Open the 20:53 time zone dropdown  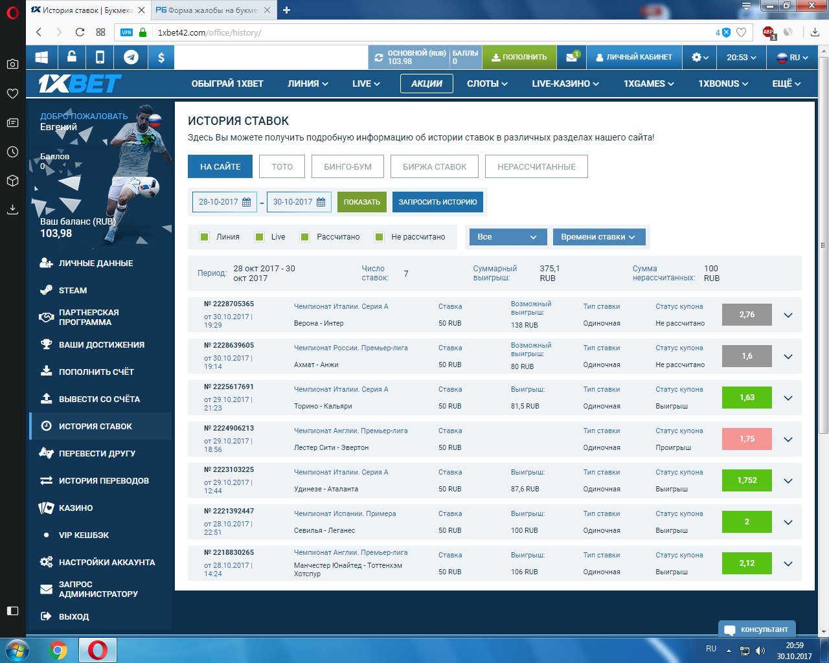[742, 58]
